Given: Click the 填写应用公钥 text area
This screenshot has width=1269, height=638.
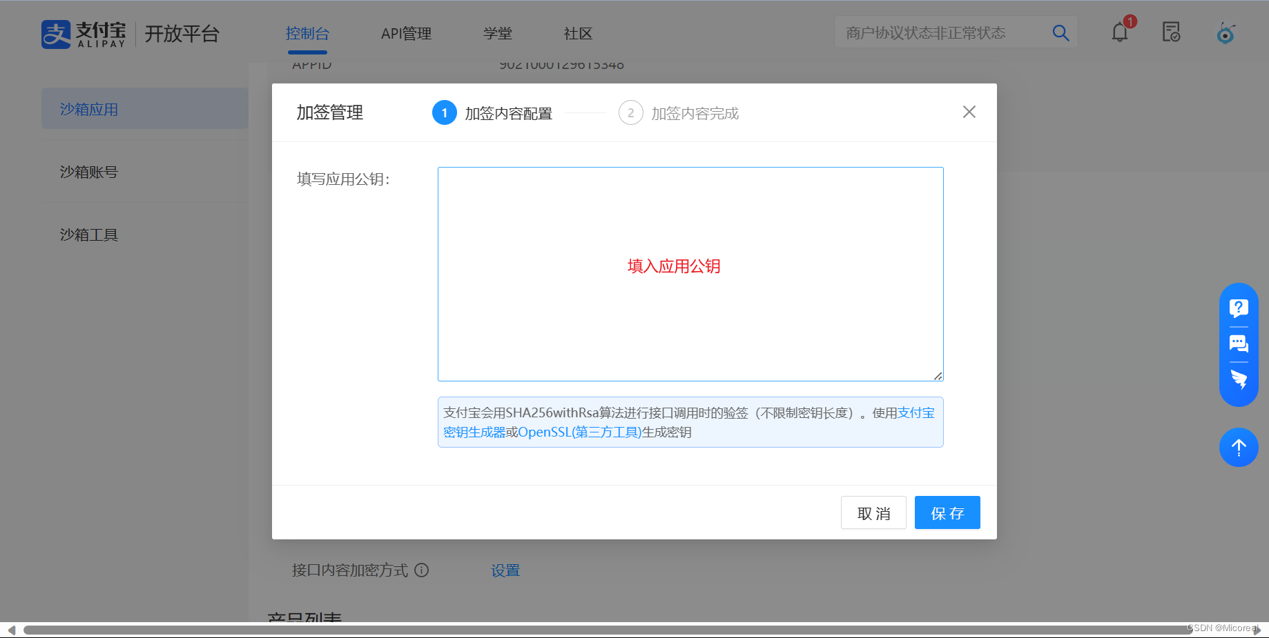Looking at the screenshot, I should click(690, 274).
